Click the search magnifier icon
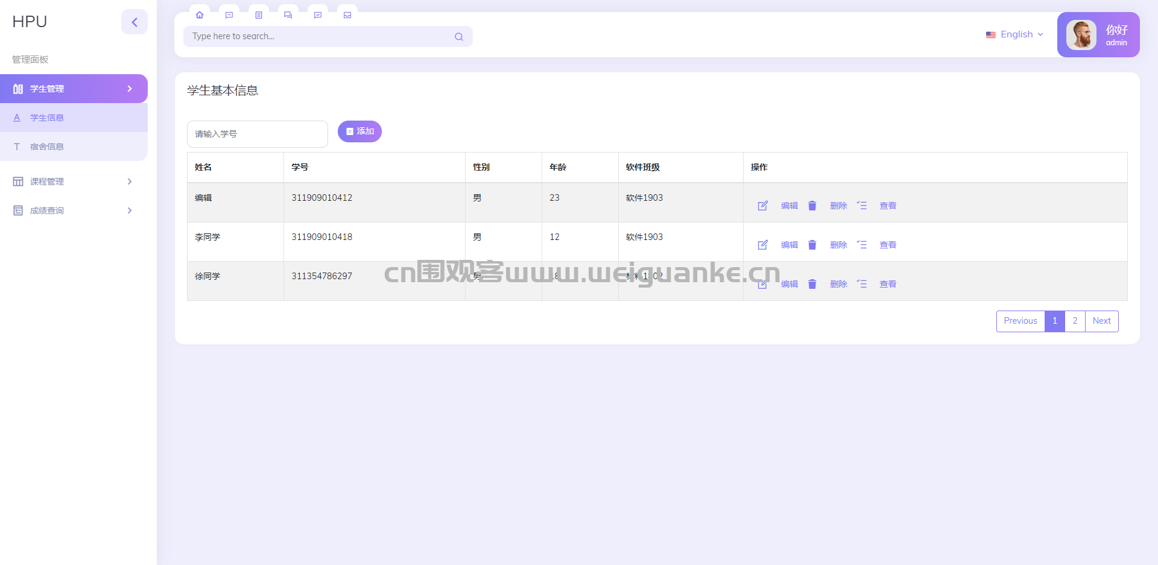Screen dimensions: 1158x565 459,37
